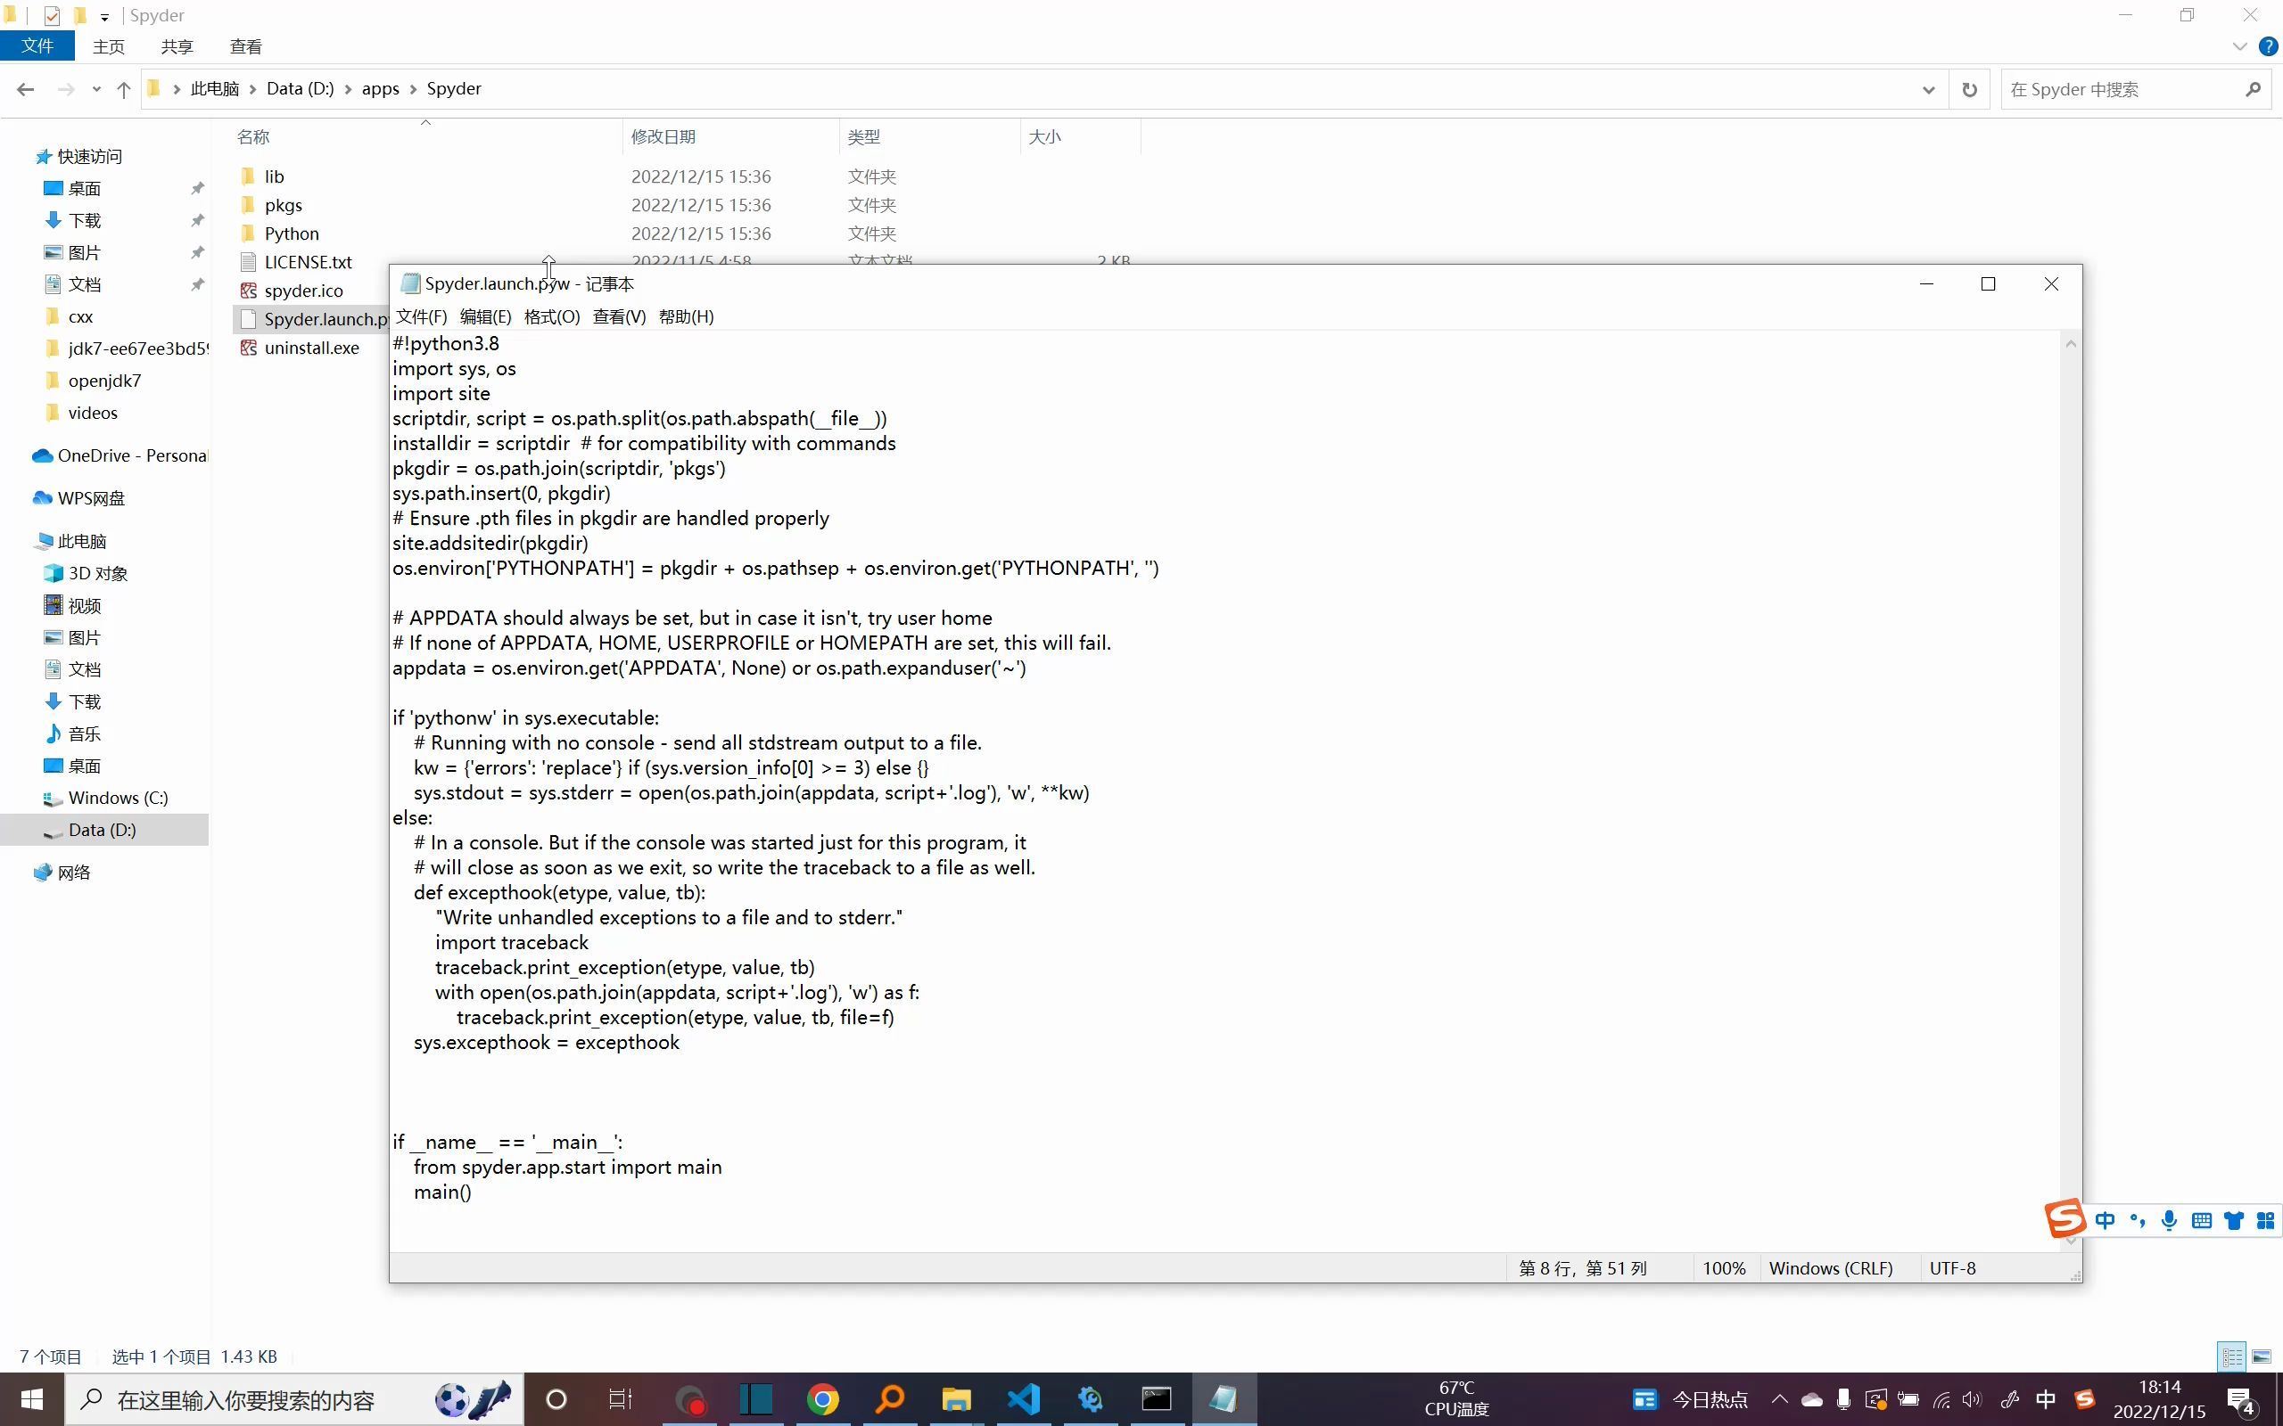Click the Notepad vertical scrollbar track
Viewport: 2283px width, 1426px height.
[x=2071, y=792]
